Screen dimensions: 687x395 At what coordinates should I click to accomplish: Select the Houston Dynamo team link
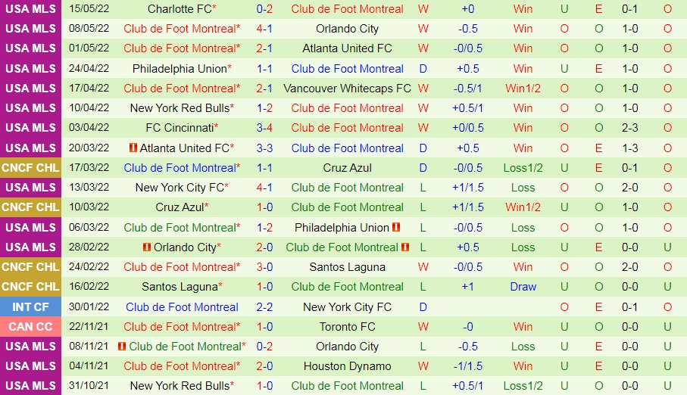coord(347,365)
